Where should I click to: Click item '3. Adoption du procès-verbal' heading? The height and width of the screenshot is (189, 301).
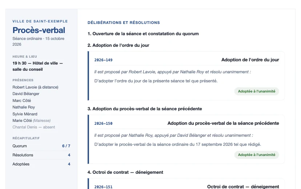(145, 109)
